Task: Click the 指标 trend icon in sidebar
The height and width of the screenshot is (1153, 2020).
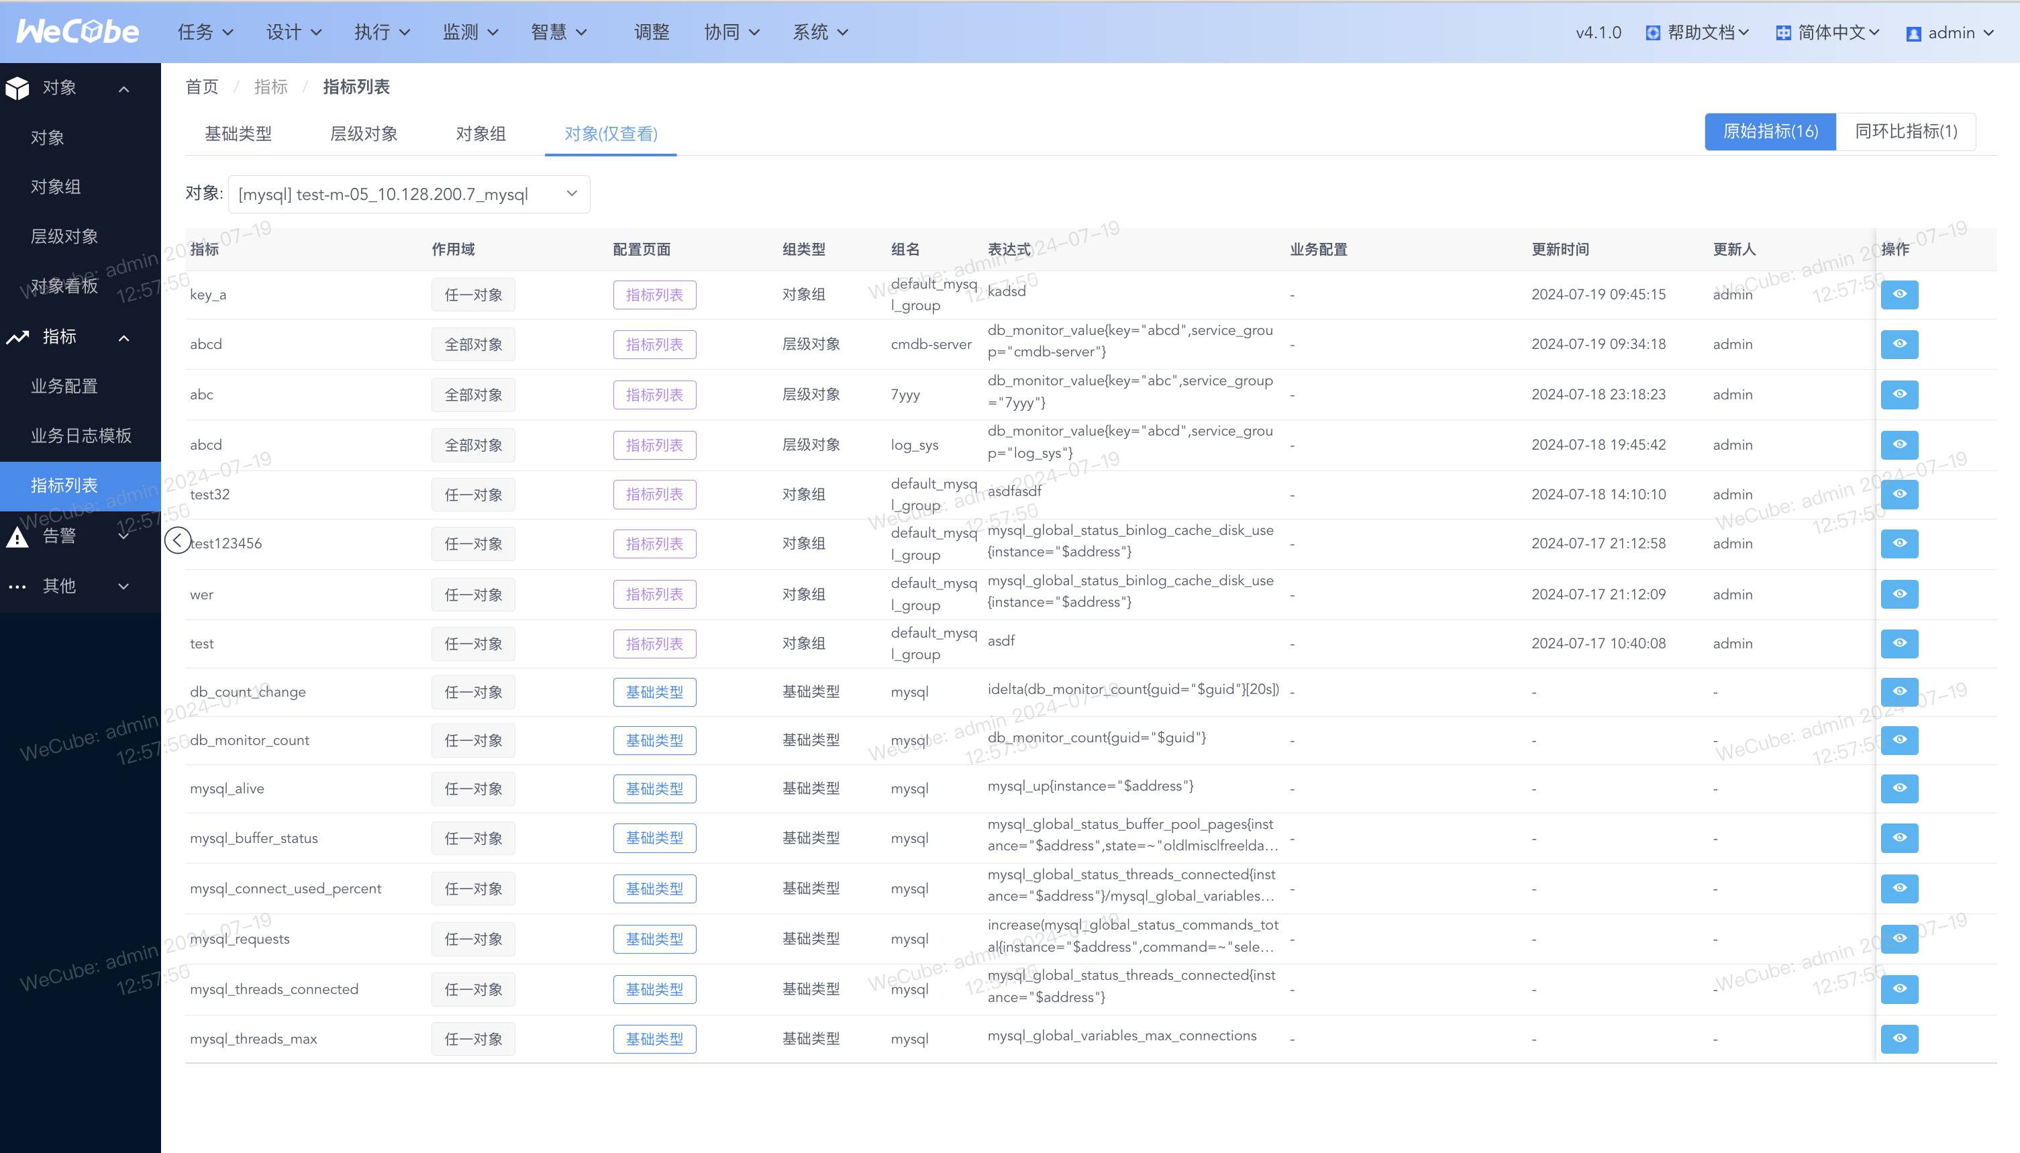Action: (x=17, y=338)
